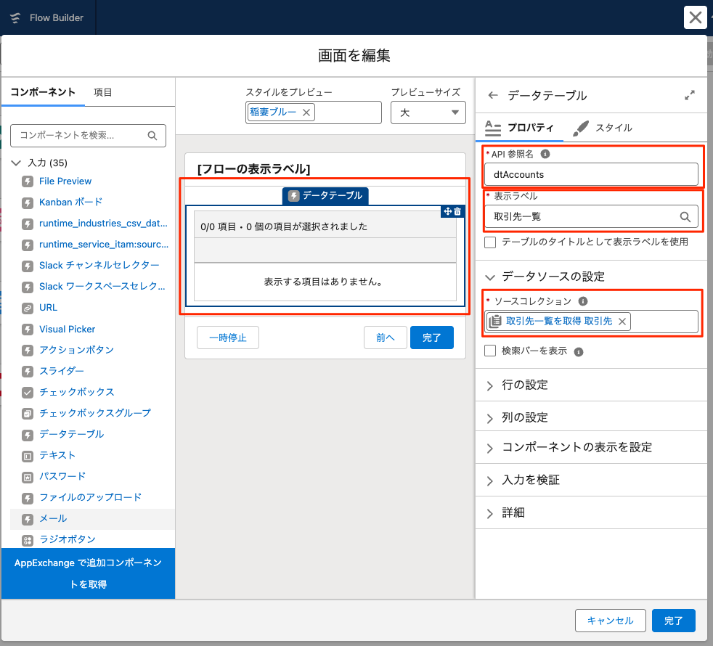Viewport: 713px width, 646px height.
Task: Switch to the スタイル tab
Action: [x=603, y=128]
